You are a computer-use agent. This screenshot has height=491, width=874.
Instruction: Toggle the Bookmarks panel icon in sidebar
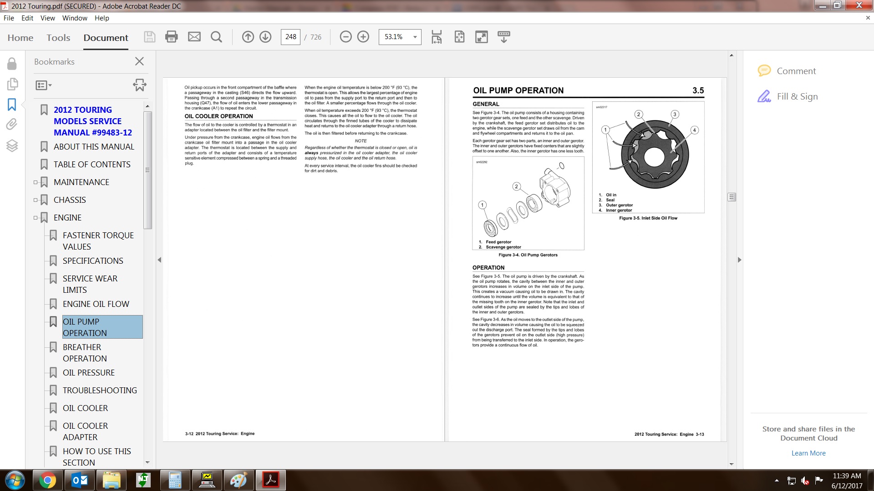point(12,105)
